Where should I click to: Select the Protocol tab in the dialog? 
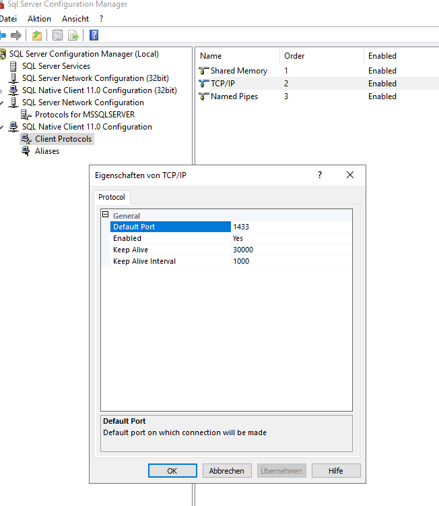coord(112,197)
